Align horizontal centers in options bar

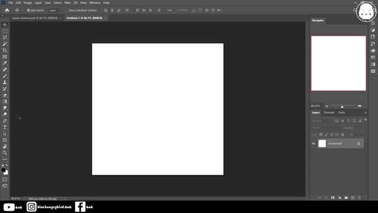click(x=112, y=11)
